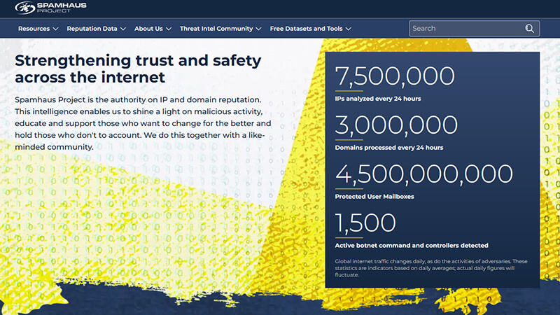Expand the Resources dropdown chevron

55,29
